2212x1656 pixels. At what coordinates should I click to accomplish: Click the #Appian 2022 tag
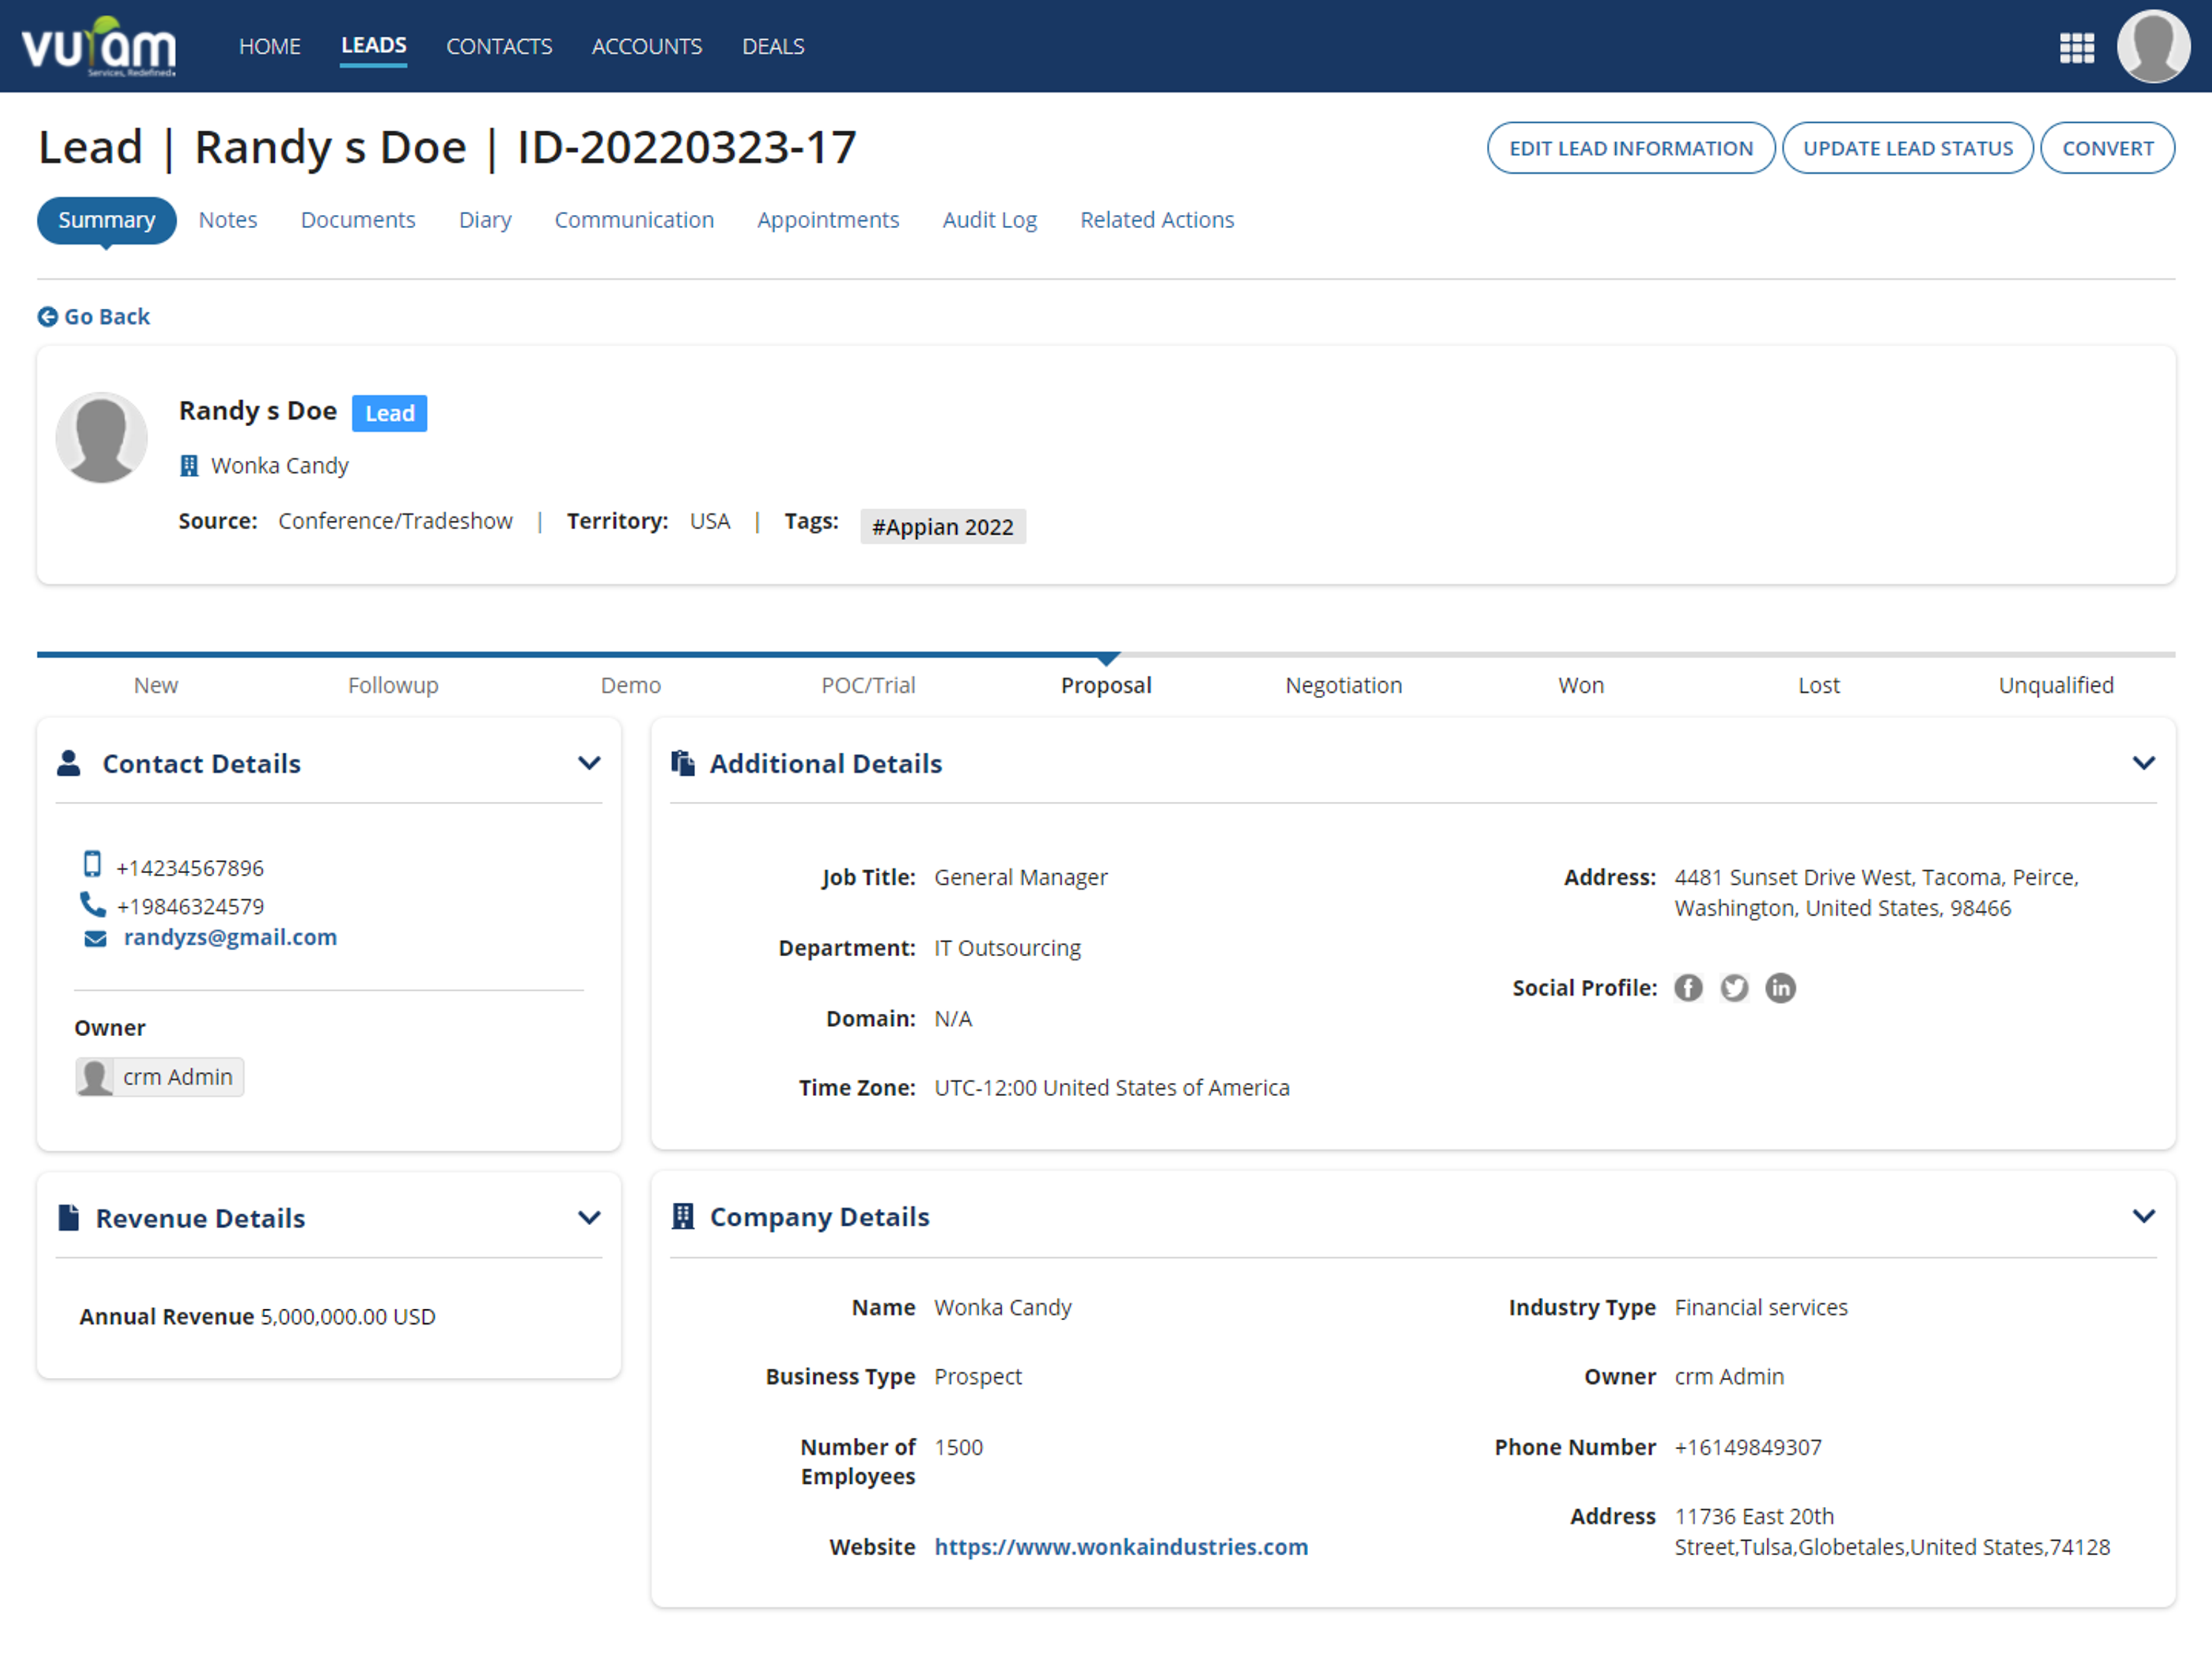coord(942,527)
